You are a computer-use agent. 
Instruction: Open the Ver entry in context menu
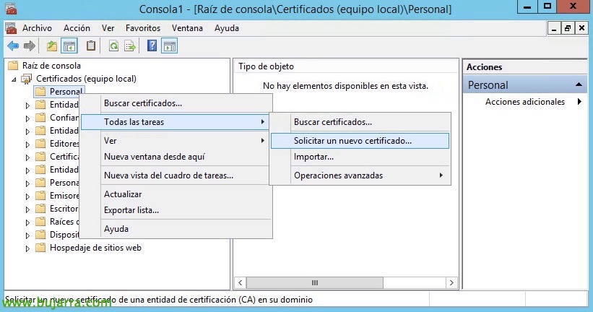(176, 141)
